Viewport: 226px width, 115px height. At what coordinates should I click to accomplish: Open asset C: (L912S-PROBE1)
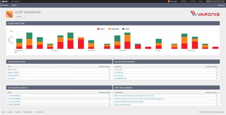[14, 105]
